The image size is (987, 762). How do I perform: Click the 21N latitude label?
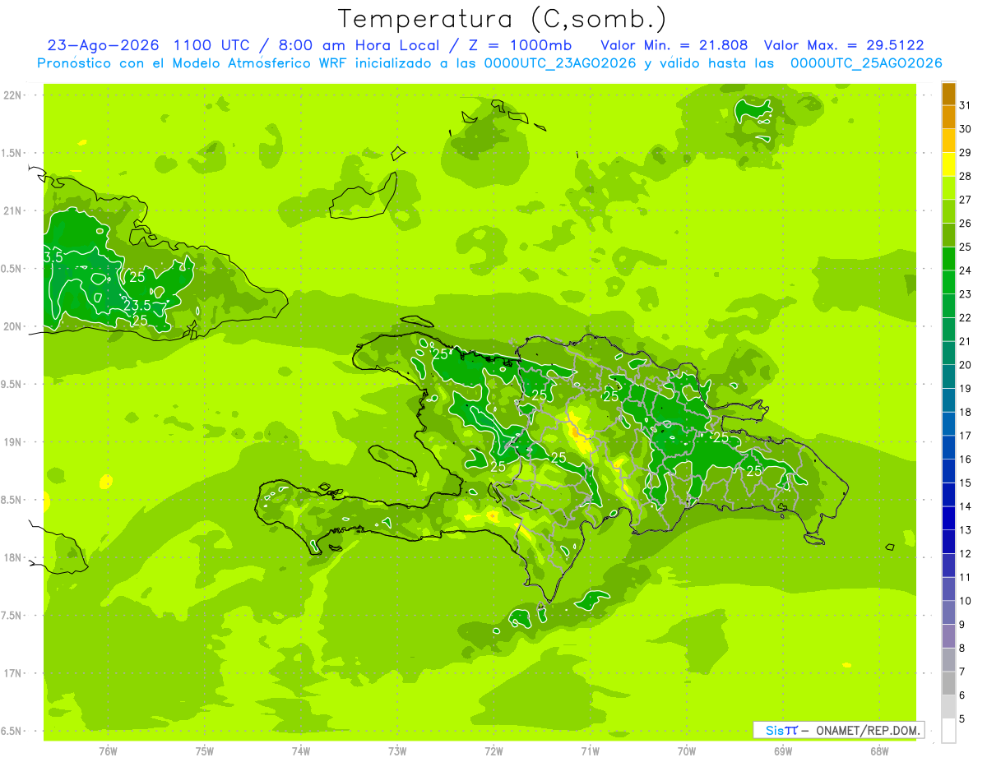pos(13,210)
